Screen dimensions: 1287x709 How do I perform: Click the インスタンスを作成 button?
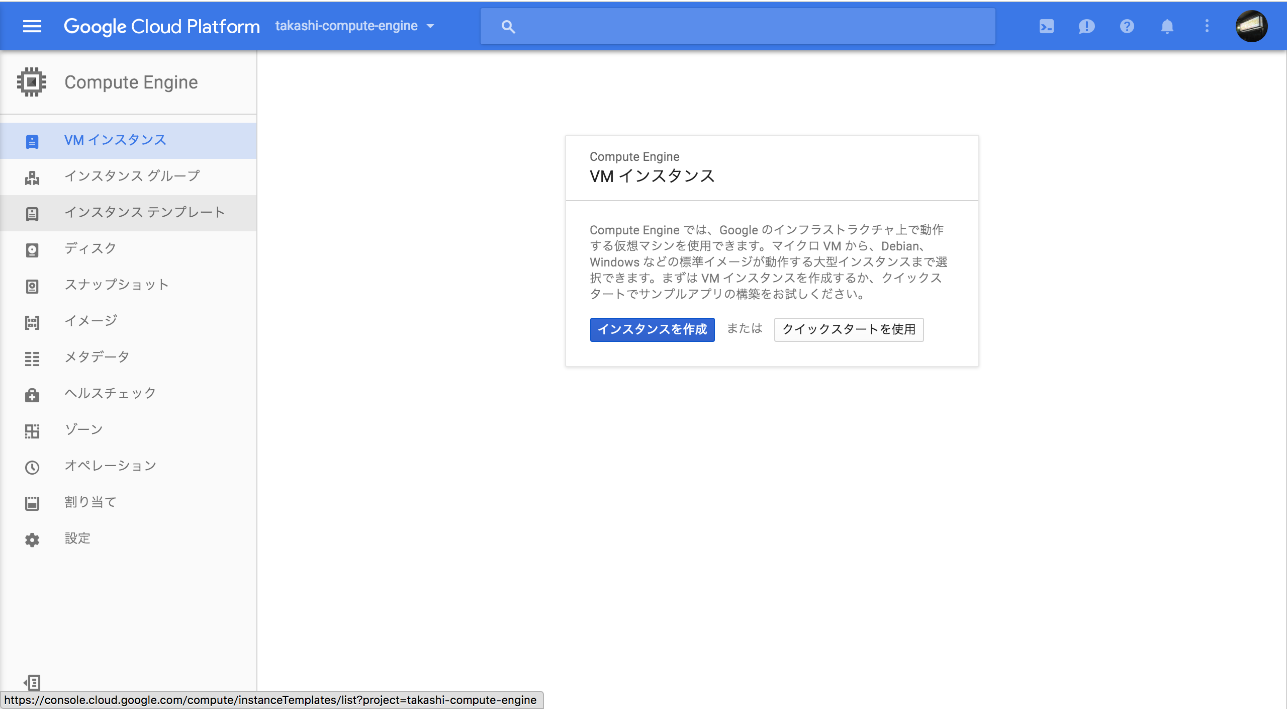[x=652, y=329]
